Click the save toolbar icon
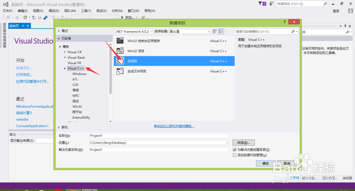 click(40, 17)
